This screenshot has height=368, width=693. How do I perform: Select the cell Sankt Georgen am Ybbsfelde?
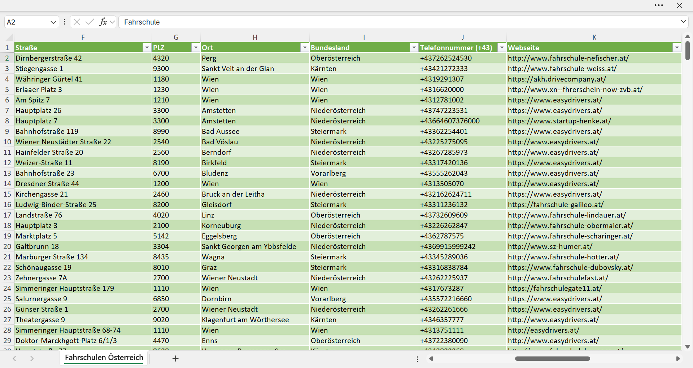pyautogui.click(x=255, y=246)
